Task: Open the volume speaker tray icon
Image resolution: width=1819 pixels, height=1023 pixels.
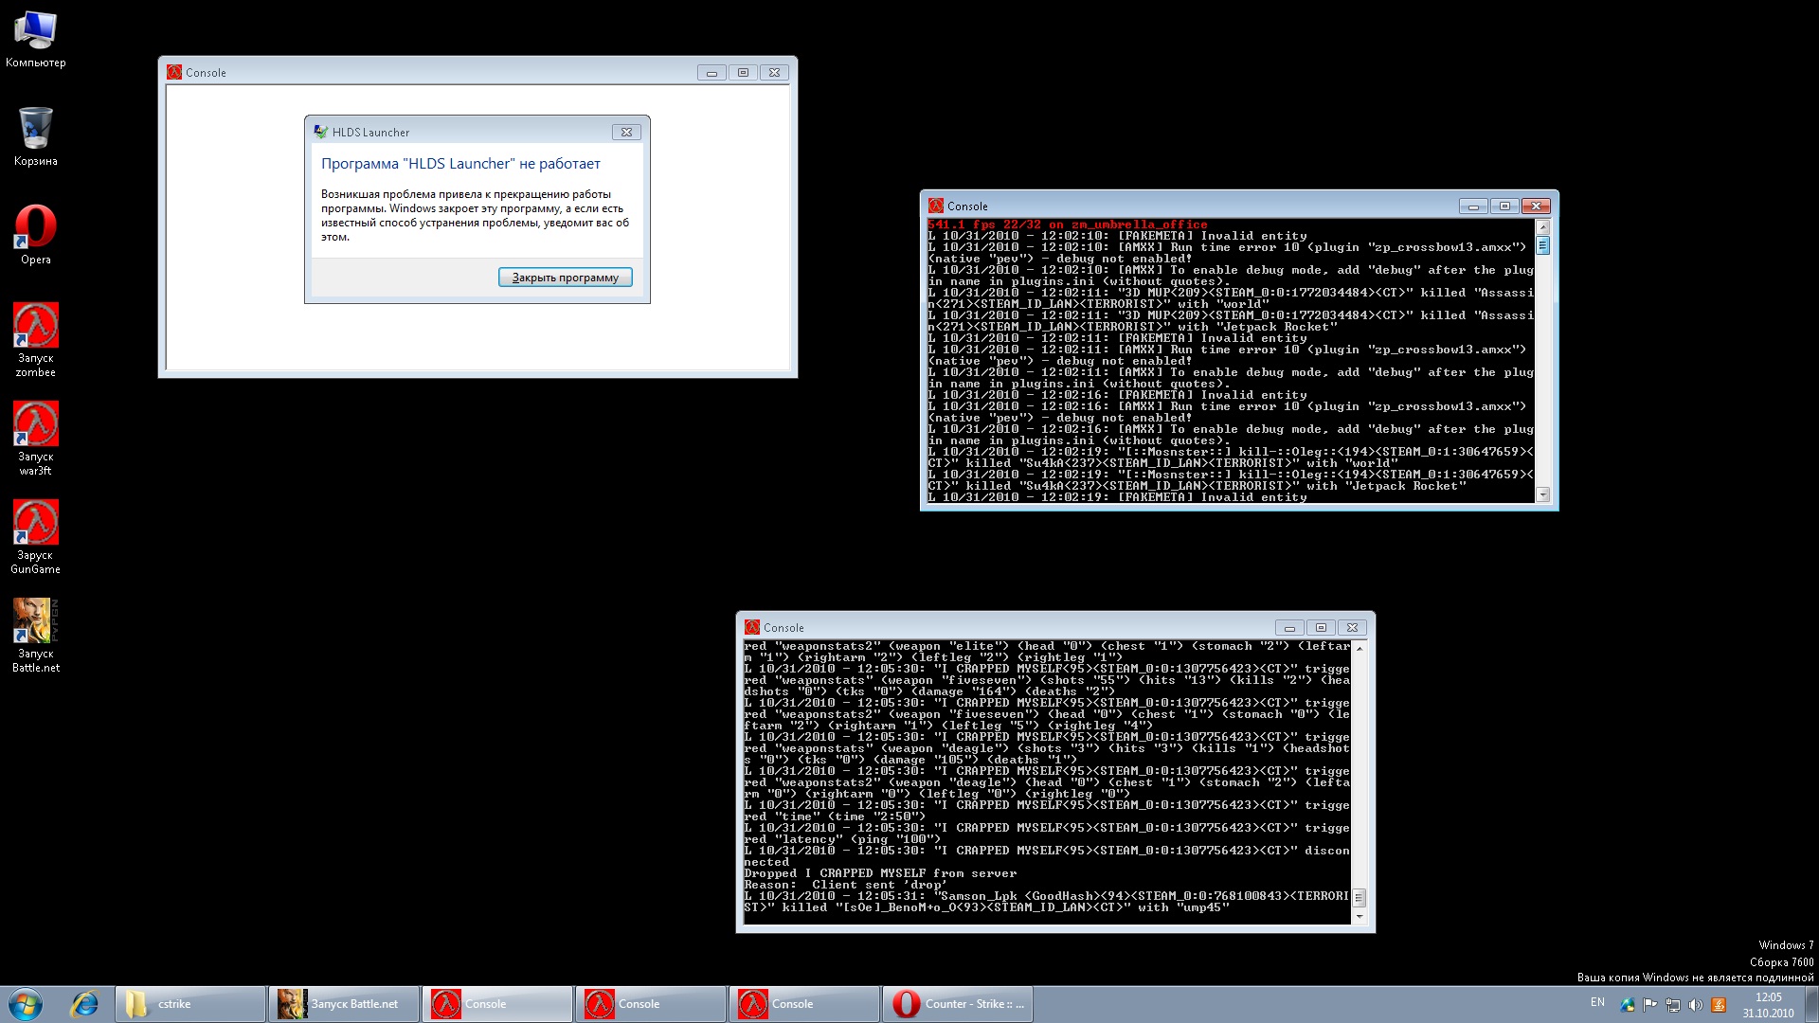Action: pos(1696,1005)
